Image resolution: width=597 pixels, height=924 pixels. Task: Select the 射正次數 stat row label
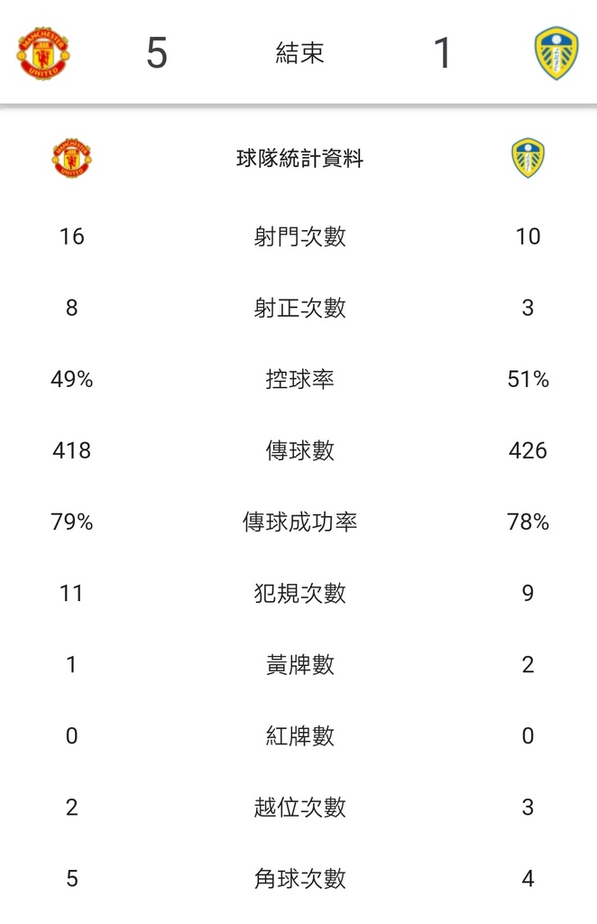click(x=299, y=308)
